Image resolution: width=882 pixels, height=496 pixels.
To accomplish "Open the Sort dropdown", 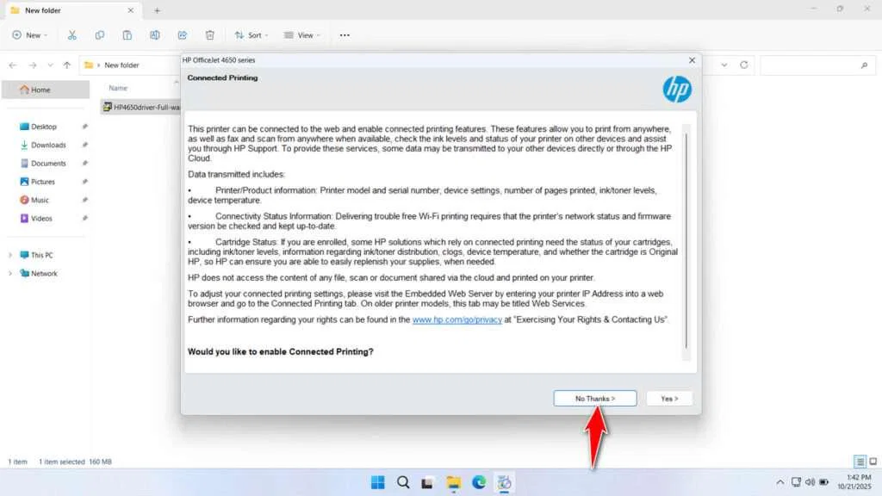I will 252,34.
